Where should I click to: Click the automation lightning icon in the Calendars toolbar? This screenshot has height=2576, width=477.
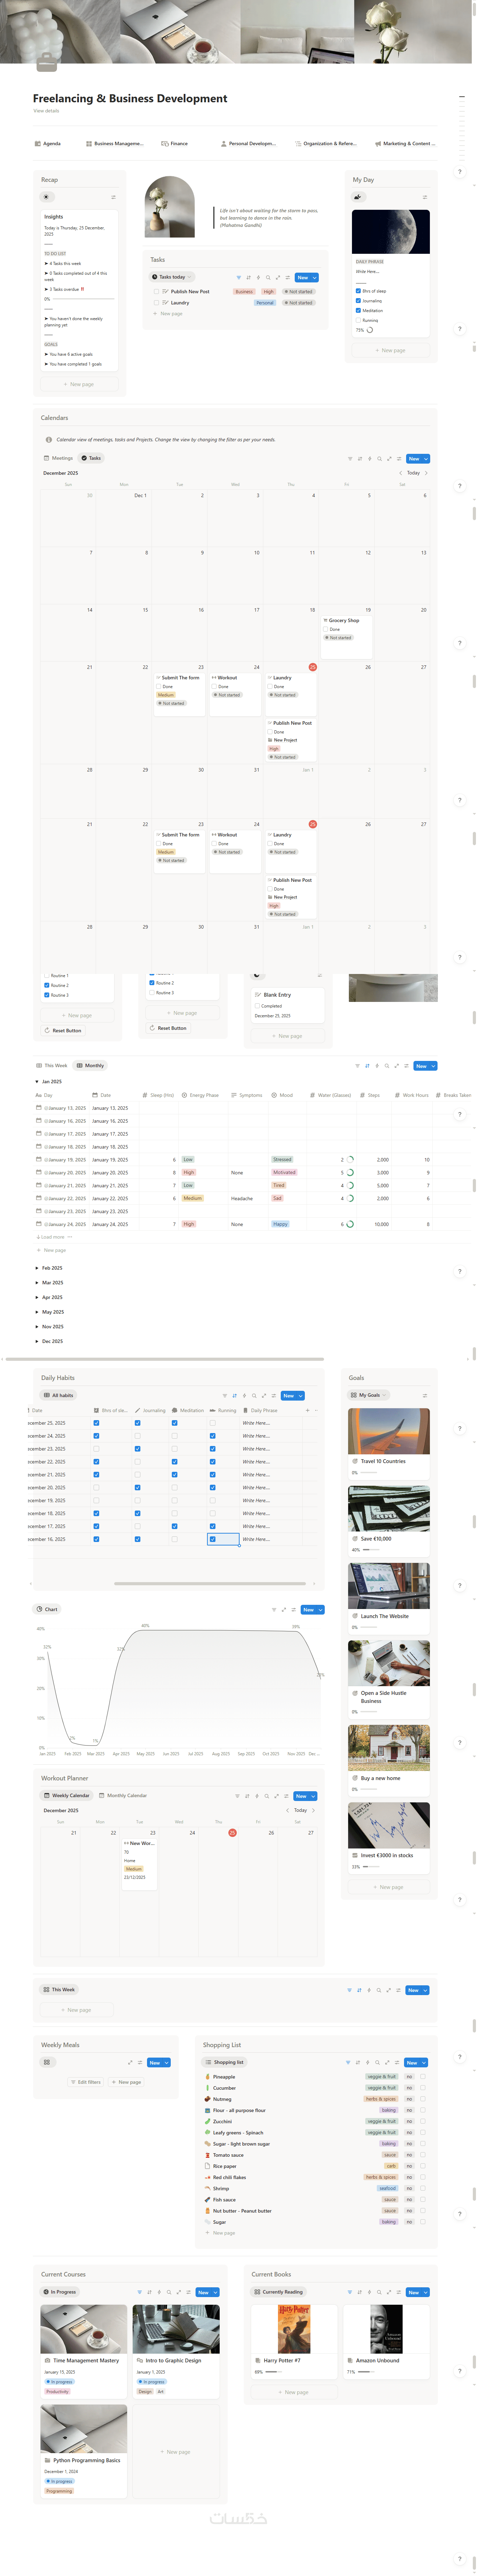pos(370,459)
